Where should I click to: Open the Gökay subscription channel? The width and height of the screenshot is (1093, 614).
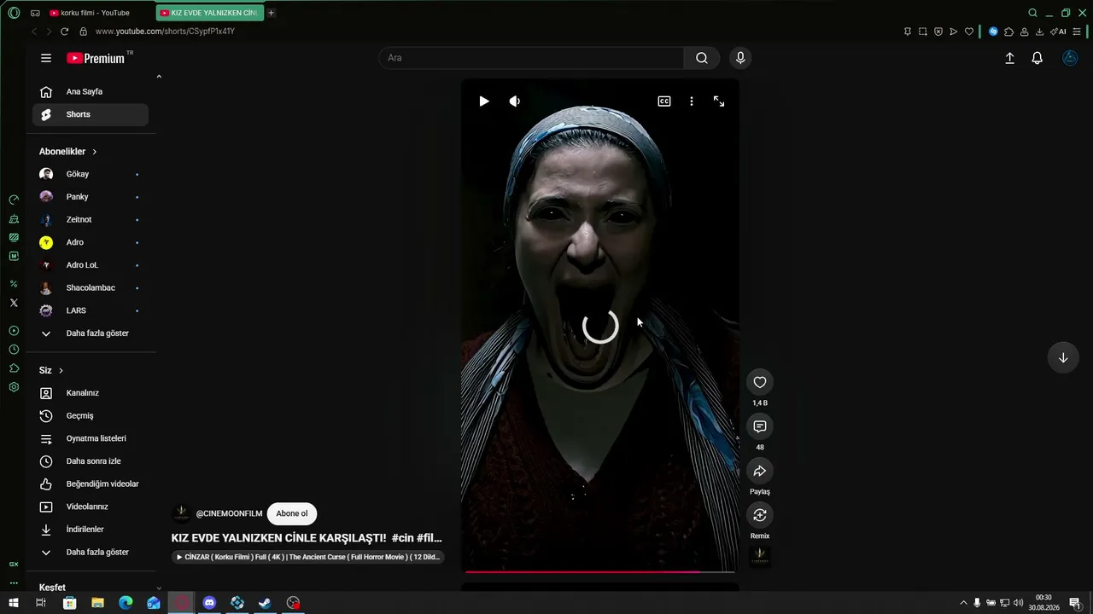click(91, 174)
